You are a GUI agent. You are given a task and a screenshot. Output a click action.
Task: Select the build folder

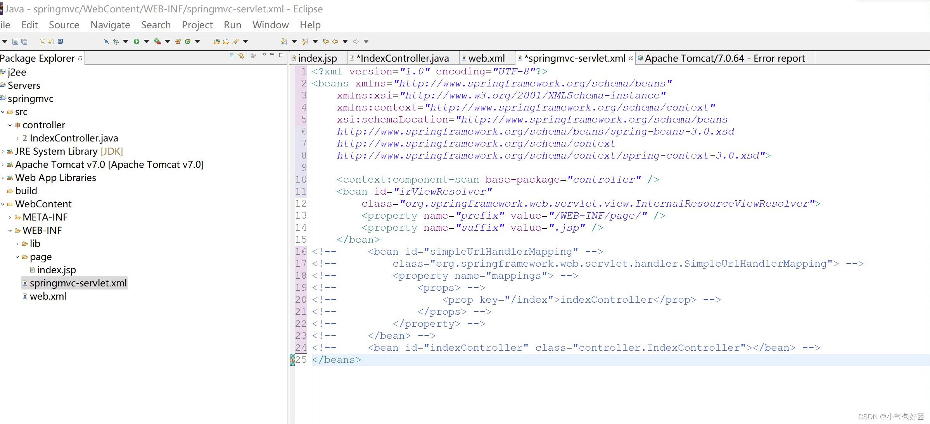coord(26,191)
